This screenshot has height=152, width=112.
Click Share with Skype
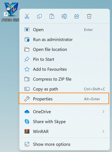pyautogui.click(x=65, y=122)
